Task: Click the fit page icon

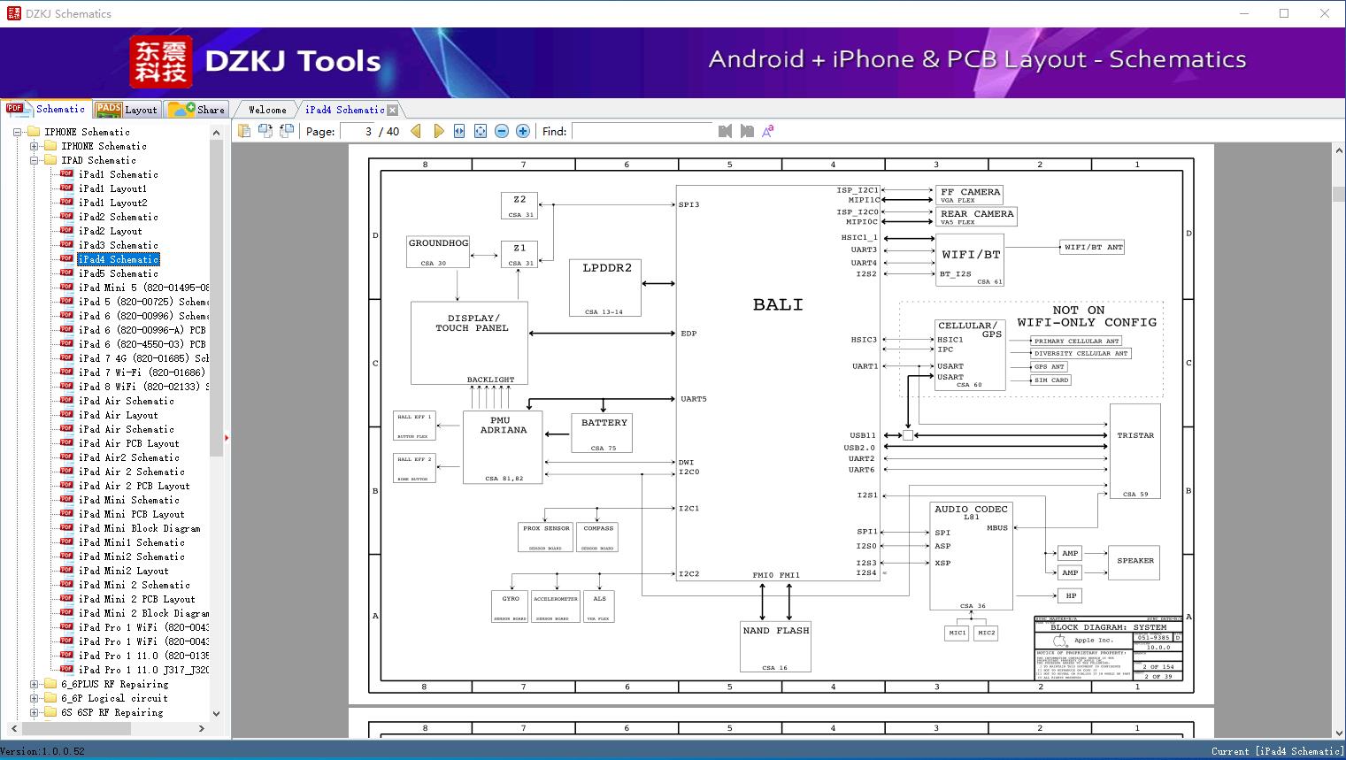Action: [x=481, y=131]
